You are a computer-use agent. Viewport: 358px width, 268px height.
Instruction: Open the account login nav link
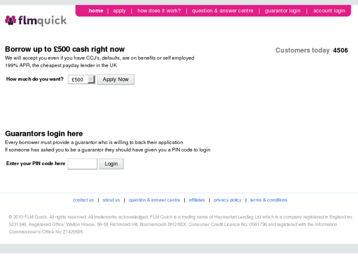(x=329, y=11)
